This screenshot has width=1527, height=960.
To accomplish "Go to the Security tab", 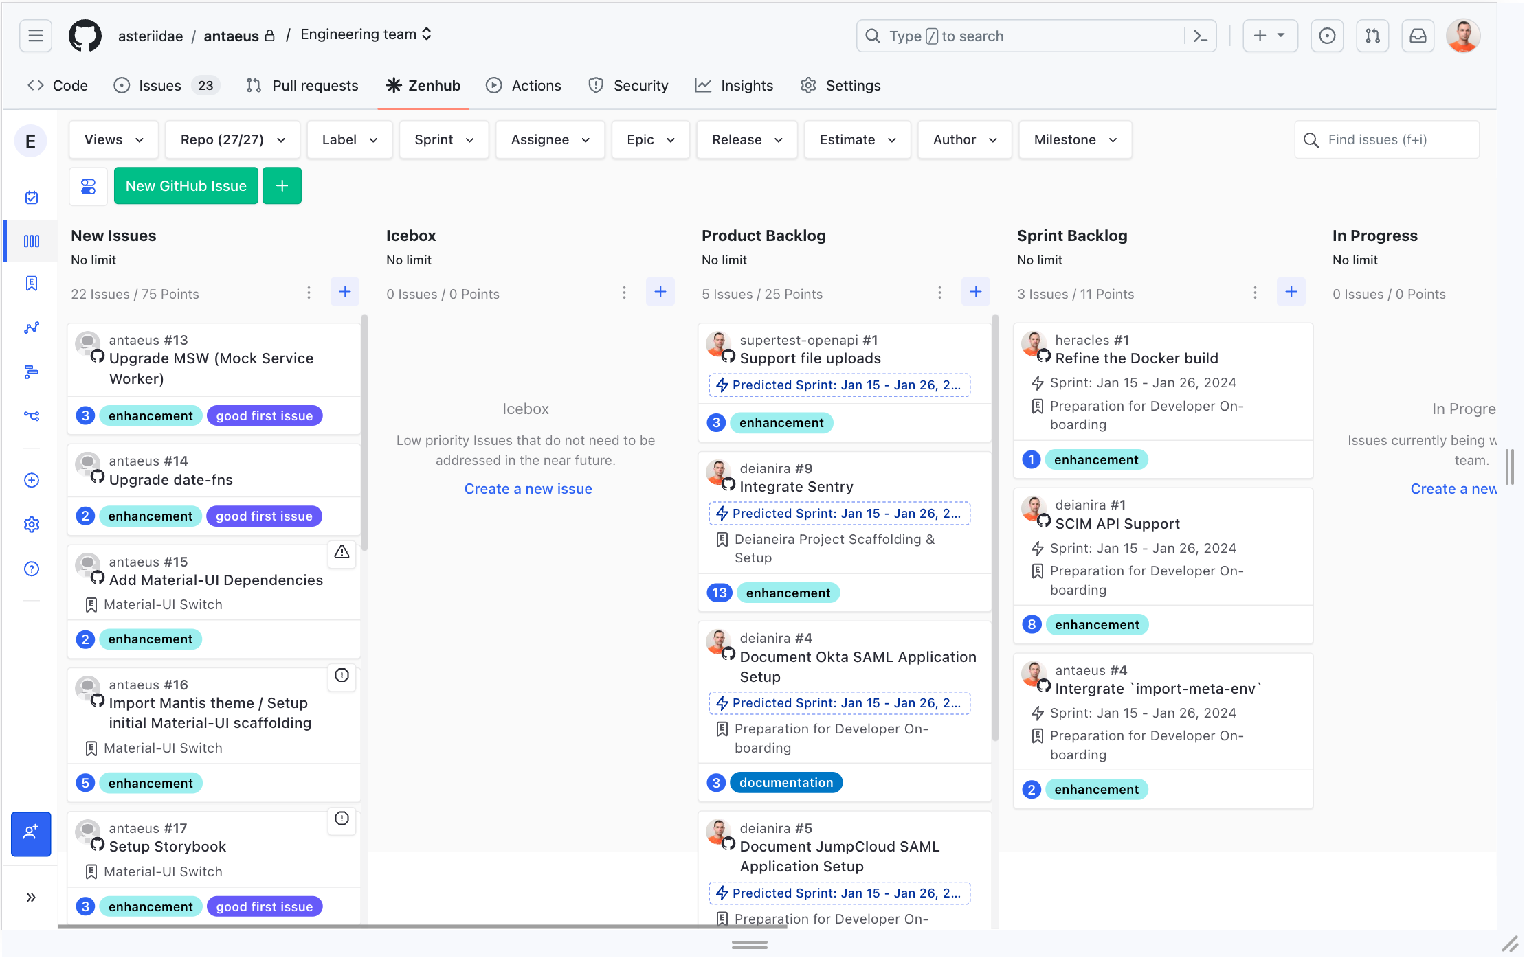I will (628, 86).
